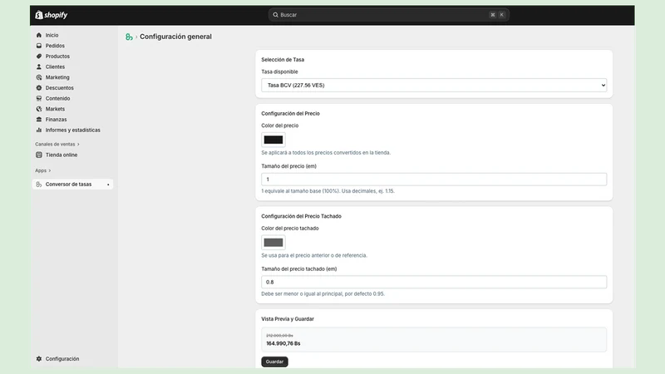Click the Guardar button
This screenshot has height=374, width=665.
tap(274, 362)
